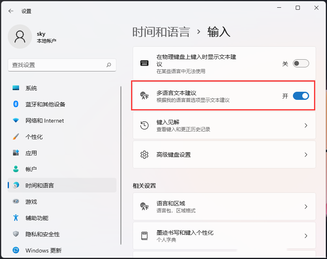Turn off the highlighted text suggestions toggle
Viewport: 327px width, 259px height.
(301, 96)
